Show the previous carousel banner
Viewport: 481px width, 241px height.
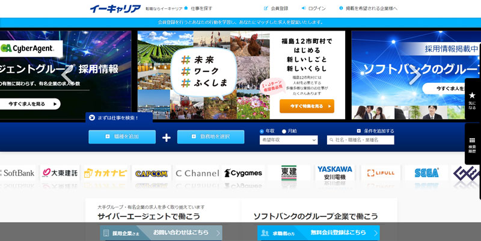click(67, 75)
